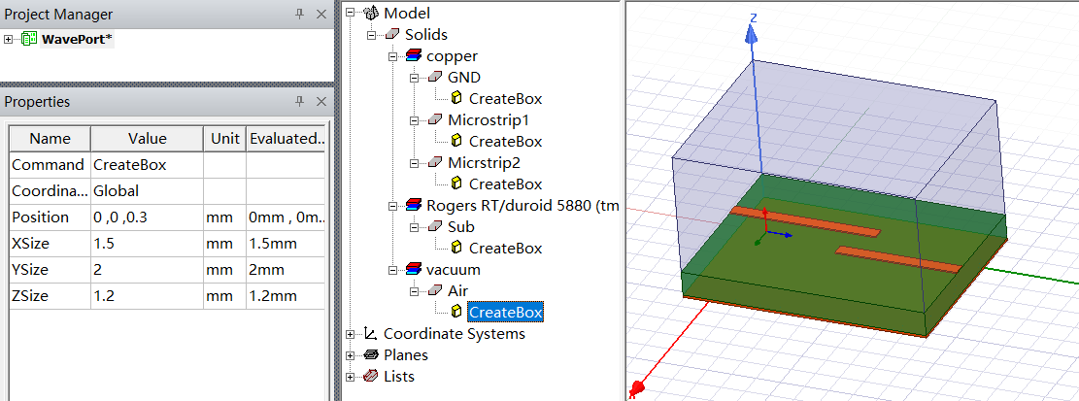
Task: Edit the ZSize value 1.2
Action: 148,296
